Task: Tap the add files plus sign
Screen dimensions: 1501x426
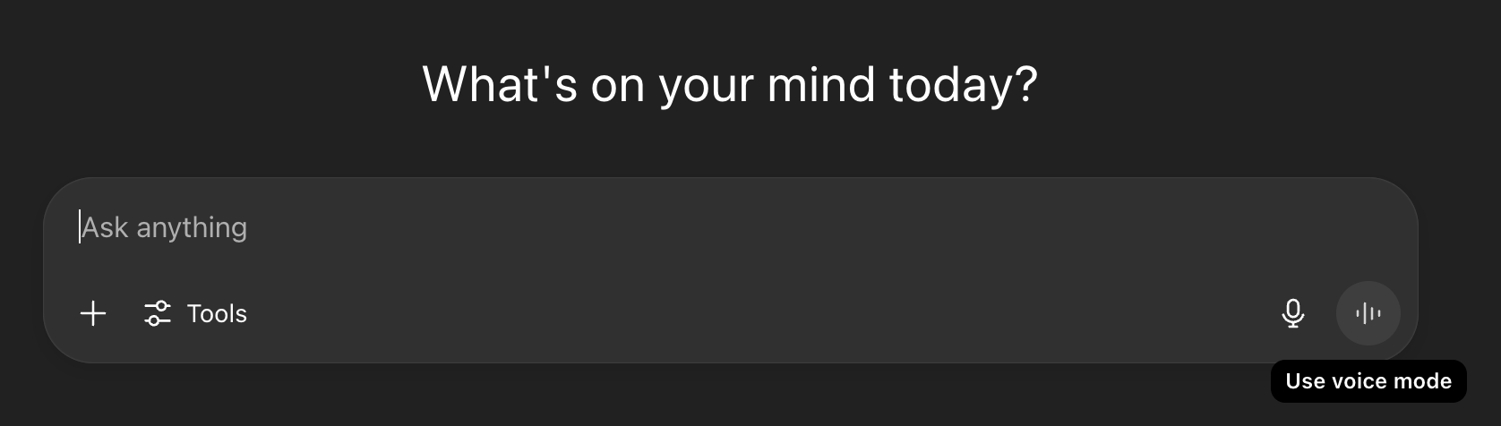Action: point(93,313)
